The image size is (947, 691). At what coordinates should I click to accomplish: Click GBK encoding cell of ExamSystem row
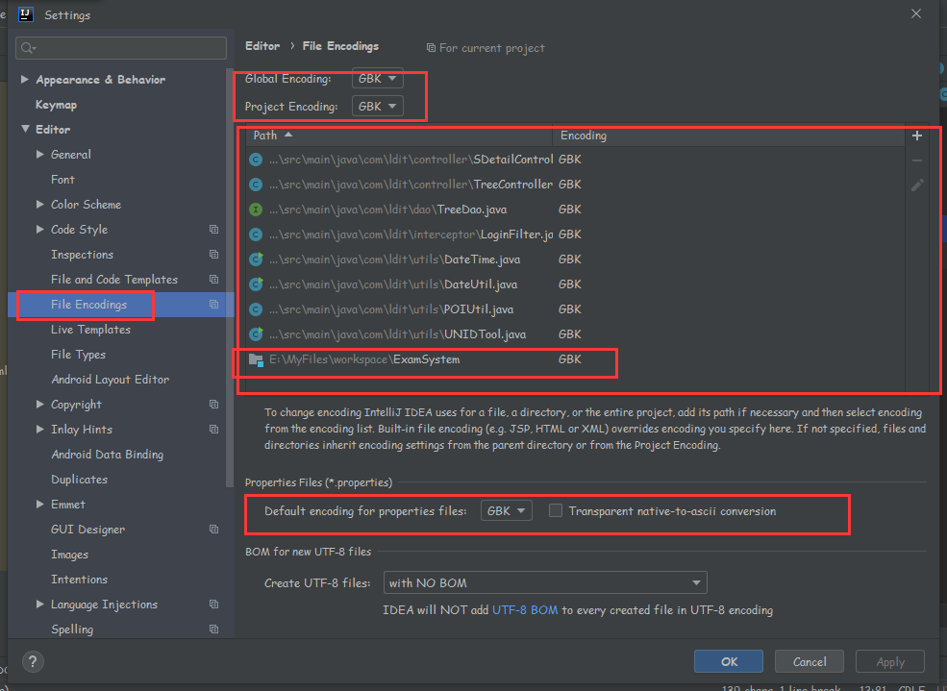point(569,359)
